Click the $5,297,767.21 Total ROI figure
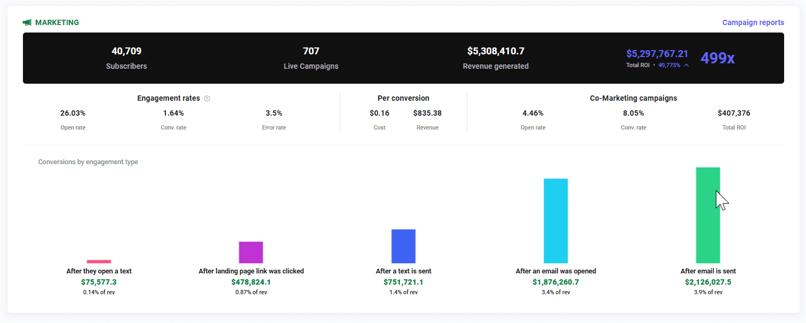This screenshot has width=806, height=323. coord(657,54)
